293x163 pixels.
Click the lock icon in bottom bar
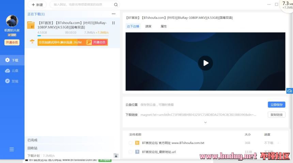click(116, 156)
